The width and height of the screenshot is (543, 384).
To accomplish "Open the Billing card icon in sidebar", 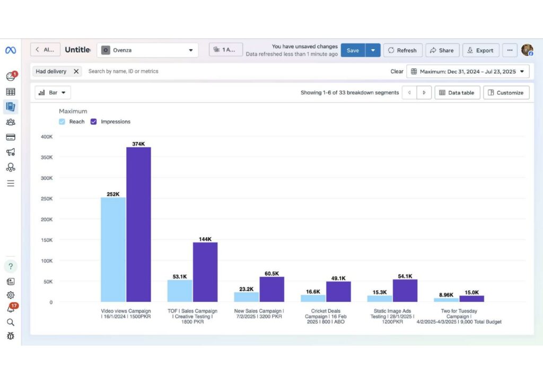I will coord(11,137).
